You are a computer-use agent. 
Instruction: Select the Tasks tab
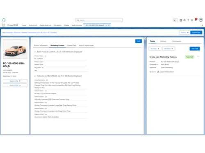tap(153, 41)
